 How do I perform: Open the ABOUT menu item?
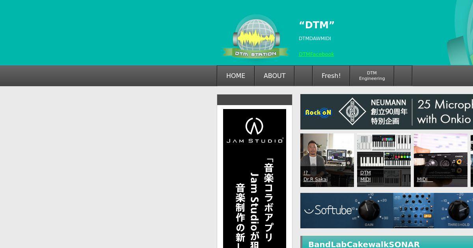coord(274,76)
